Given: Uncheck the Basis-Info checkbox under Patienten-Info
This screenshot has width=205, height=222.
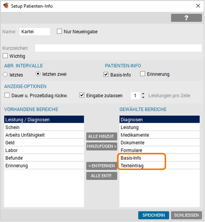Looking at the screenshot, I should (106, 75).
